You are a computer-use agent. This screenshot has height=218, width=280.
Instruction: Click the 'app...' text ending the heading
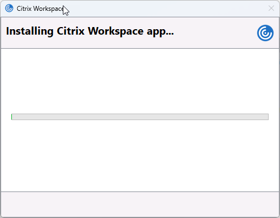(160, 32)
